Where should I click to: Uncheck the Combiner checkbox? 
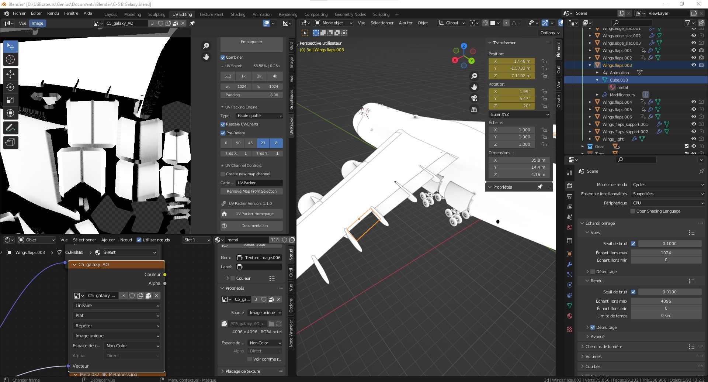click(223, 57)
